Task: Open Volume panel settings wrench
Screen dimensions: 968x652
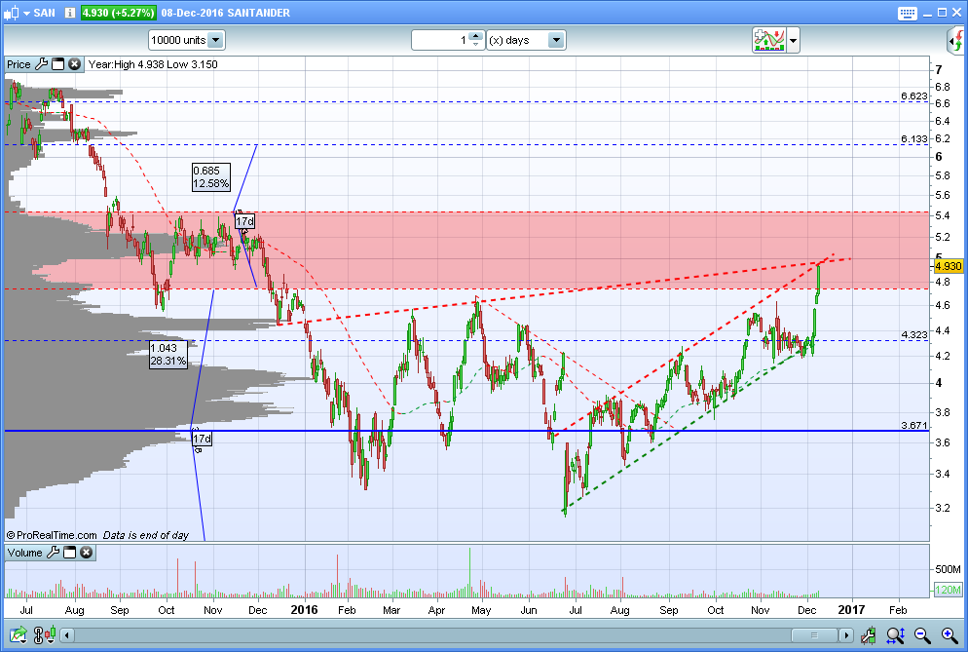Action: pos(54,552)
